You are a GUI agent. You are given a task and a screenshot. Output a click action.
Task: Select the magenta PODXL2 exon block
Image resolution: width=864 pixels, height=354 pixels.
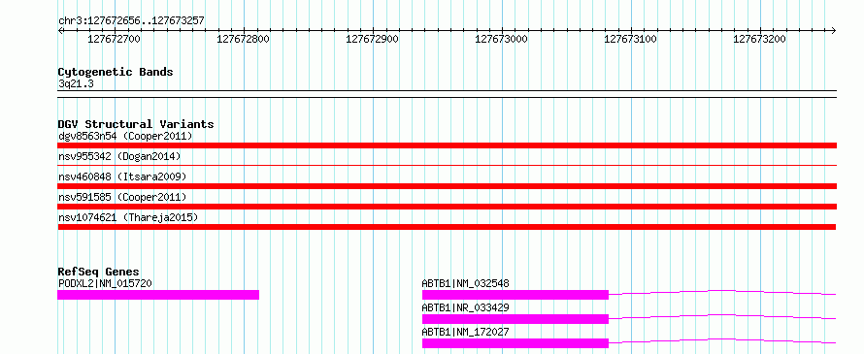coord(158,295)
